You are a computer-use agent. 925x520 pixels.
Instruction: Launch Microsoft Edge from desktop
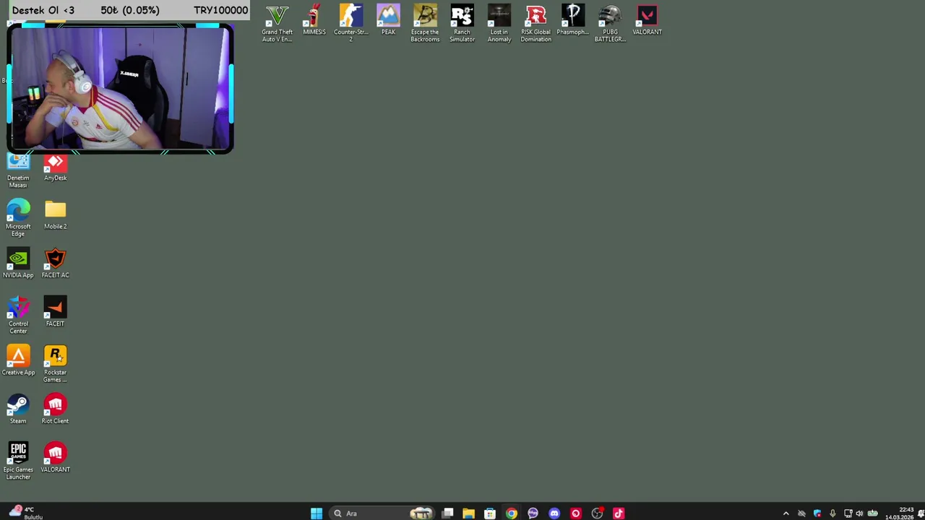(x=18, y=217)
